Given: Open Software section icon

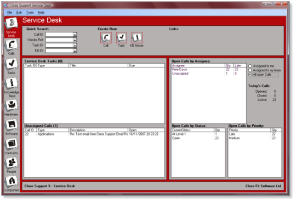Looking at the screenshot, I should click(12, 127).
